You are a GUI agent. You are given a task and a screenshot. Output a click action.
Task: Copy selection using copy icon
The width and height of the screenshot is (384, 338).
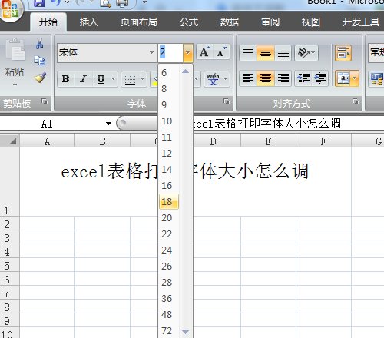pos(40,61)
